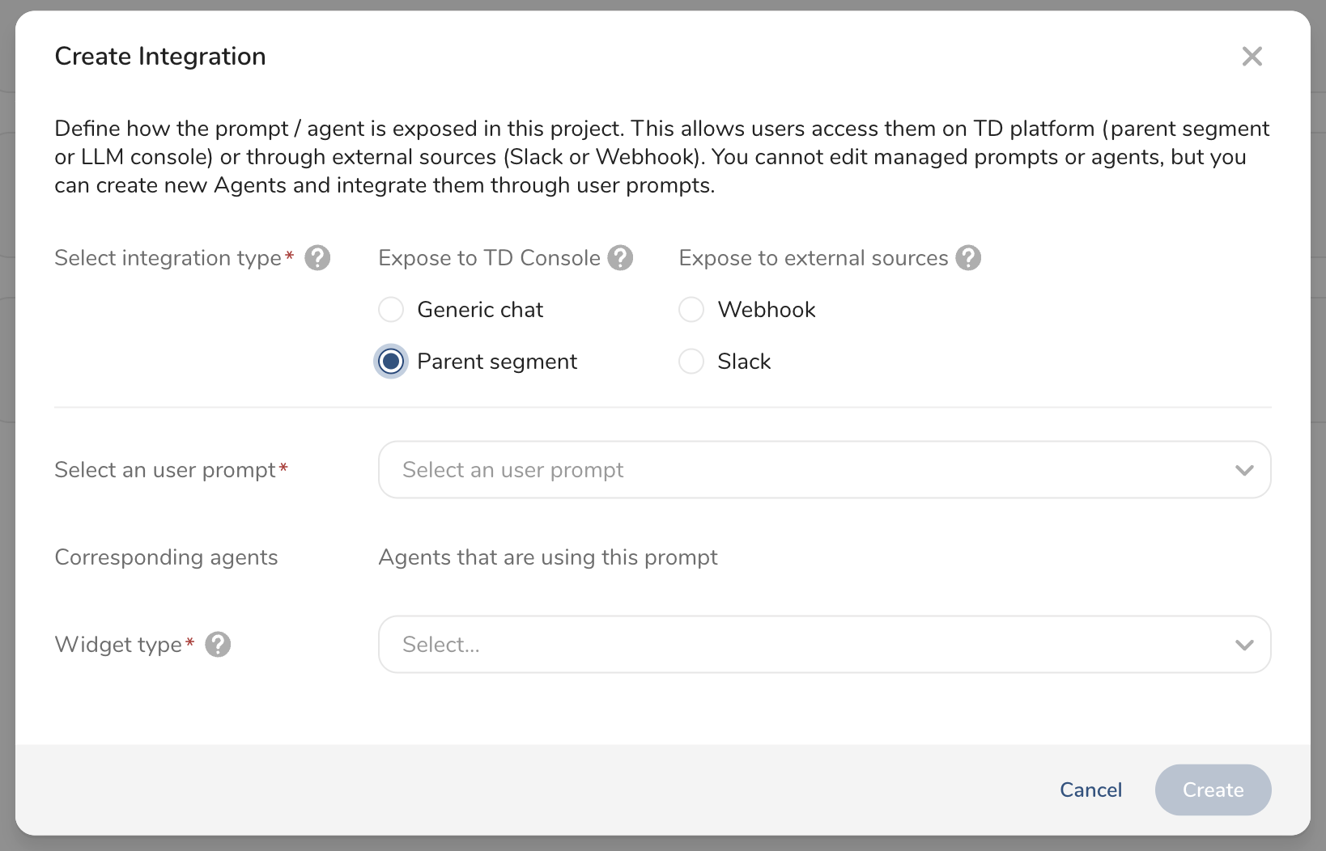This screenshot has width=1326, height=851.
Task: Choose the Slack radio button
Action: [691, 362]
